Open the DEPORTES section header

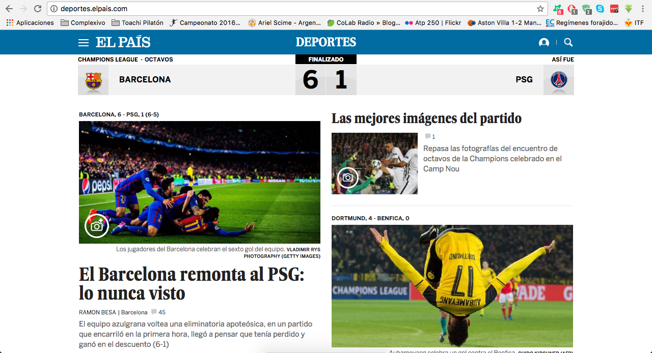[x=326, y=42]
